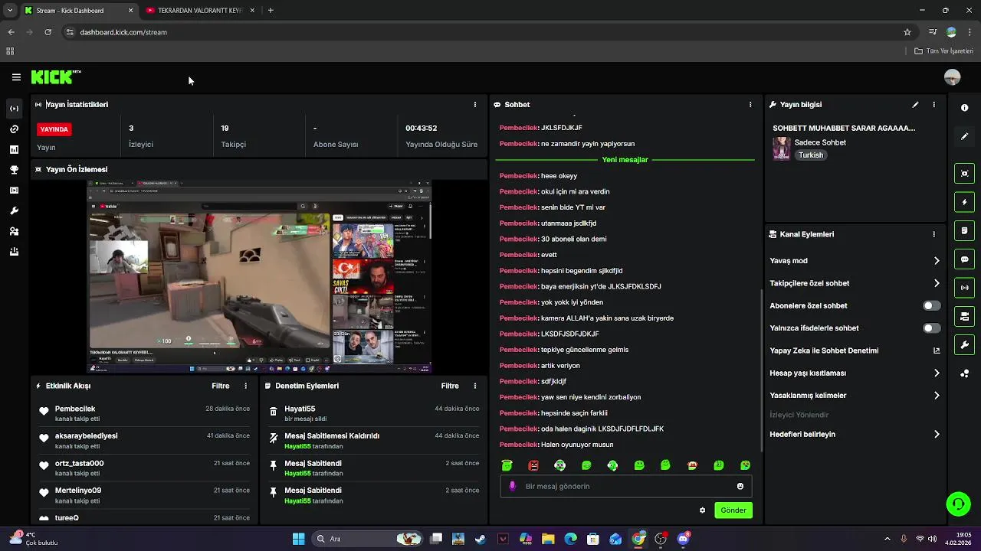981x551 pixels.
Task: Toggle the lightning activity panel icon on right strip
Action: pos(964,202)
